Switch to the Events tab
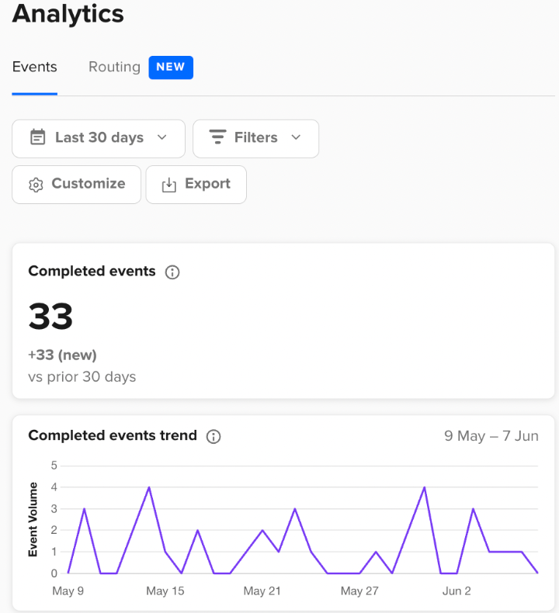The image size is (559, 613). click(x=34, y=67)
